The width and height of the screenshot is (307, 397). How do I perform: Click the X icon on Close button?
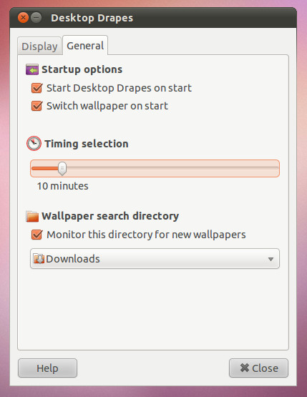click(245, 368)
